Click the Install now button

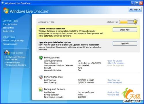coord(125,30)
